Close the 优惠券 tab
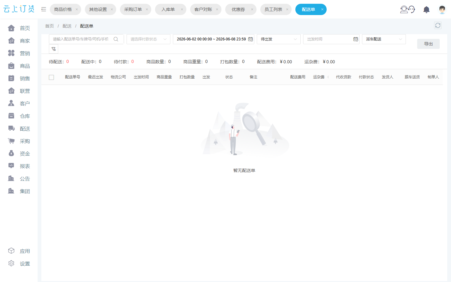This screenshot has height=282, width=451. coord(252,9)
